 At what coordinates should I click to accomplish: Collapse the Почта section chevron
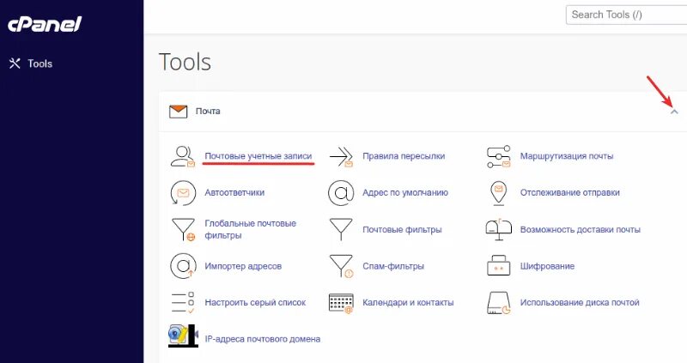[674, 112]
